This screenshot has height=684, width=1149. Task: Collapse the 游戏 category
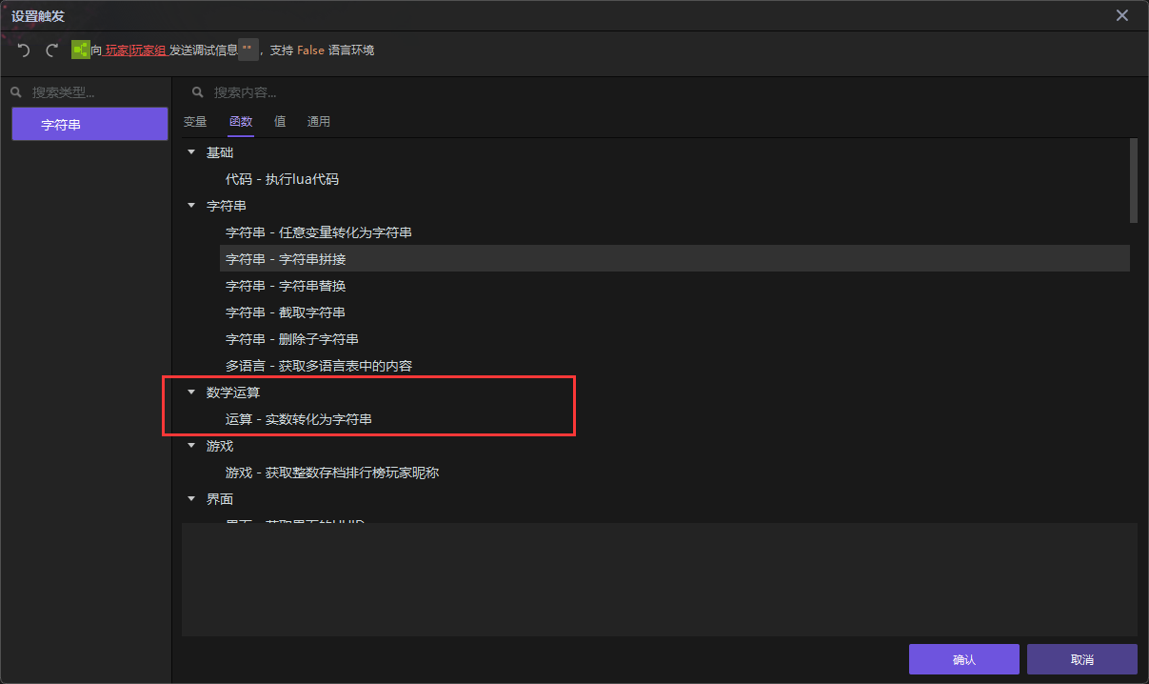(191, 446)
